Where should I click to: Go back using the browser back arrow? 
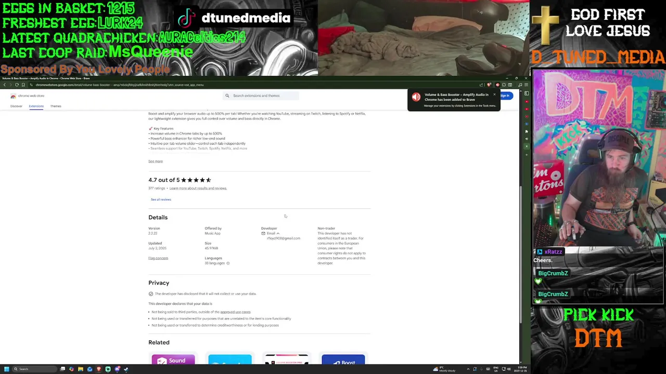pyautogui.click(x=4, y=85)
